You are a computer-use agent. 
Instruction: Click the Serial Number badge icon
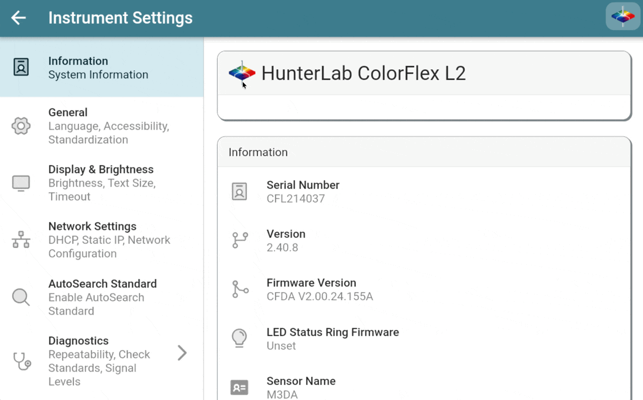[x=240, y=191]
